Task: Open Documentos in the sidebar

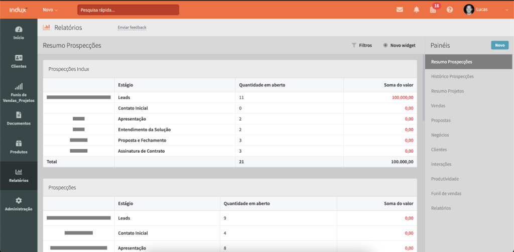Action: click(19, 118)
